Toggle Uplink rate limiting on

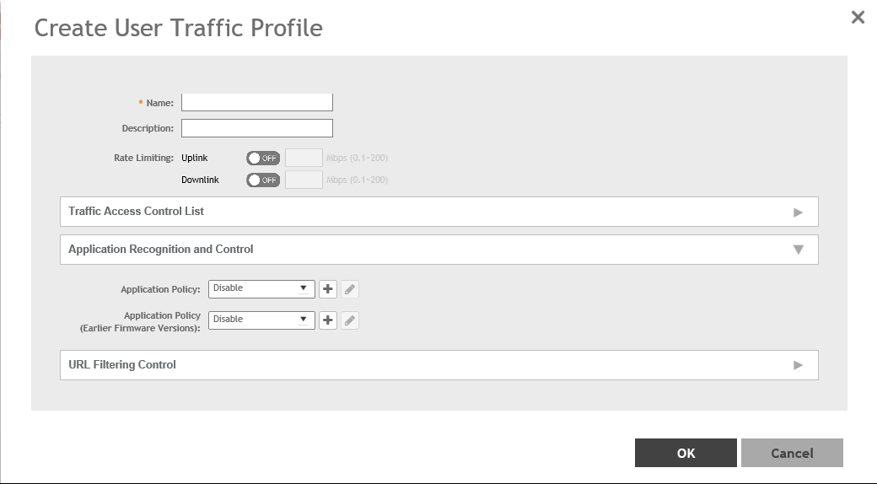coord(263,158)
